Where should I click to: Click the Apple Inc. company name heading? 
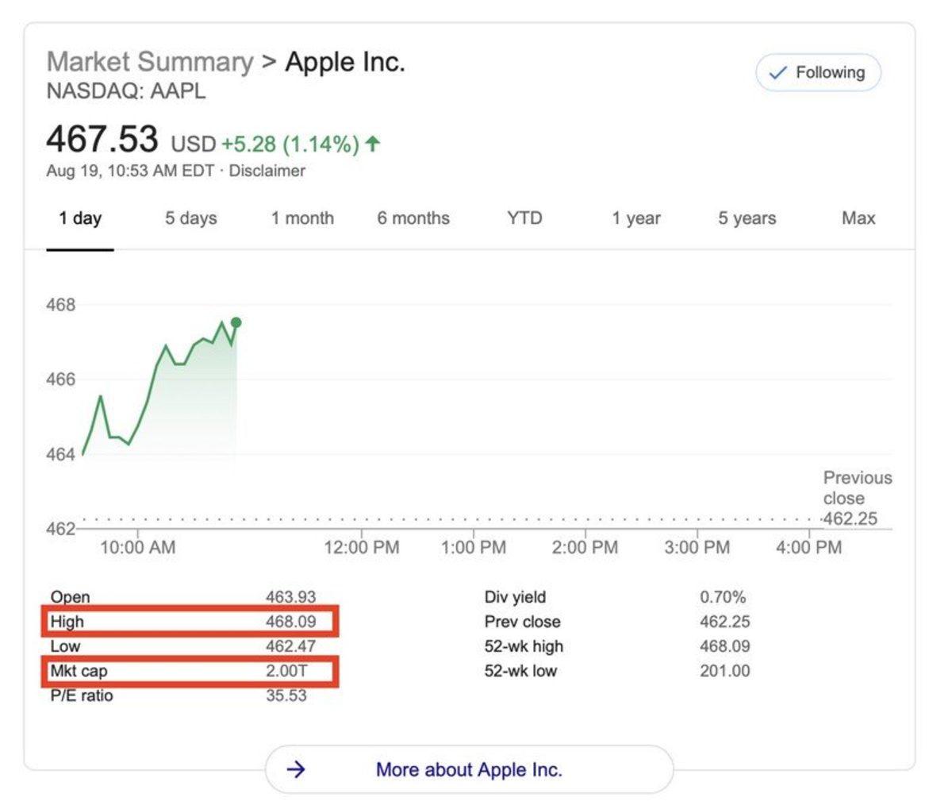tap(344, 61)
